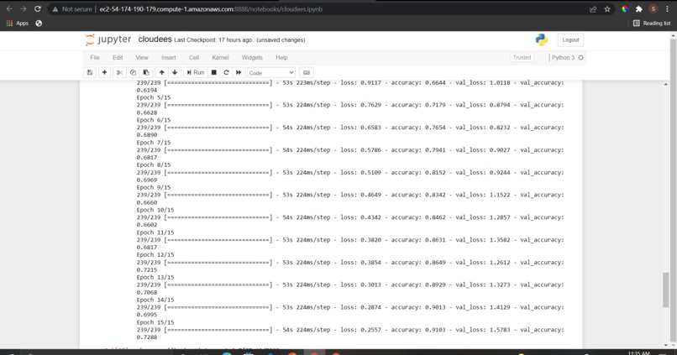This screenshot has height=355, width=677.
Task: Bookmark this page with star icon
Action: click(607, 9)
